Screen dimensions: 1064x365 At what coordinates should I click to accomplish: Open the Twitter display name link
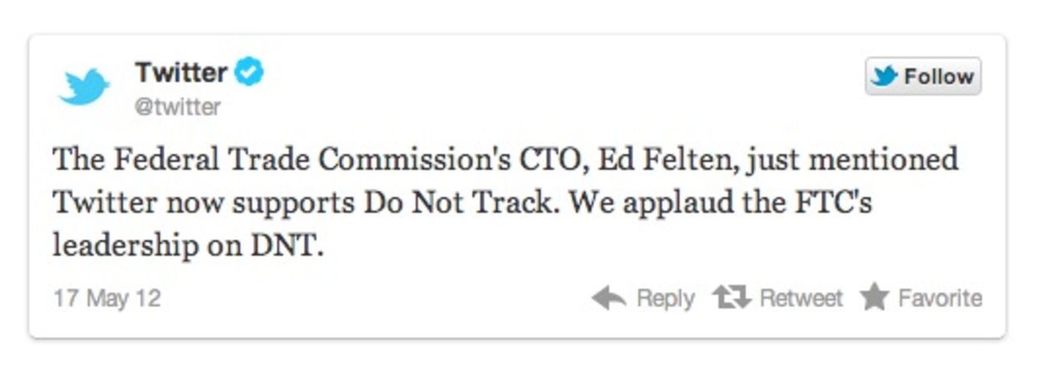(180, 72)
